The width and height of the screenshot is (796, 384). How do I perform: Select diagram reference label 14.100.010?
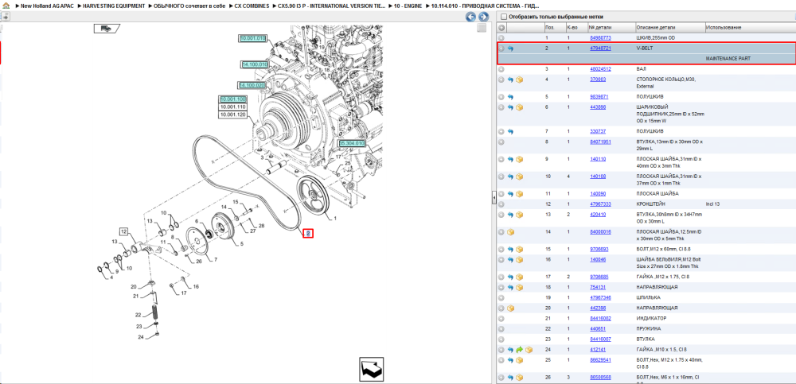point(255,64)
